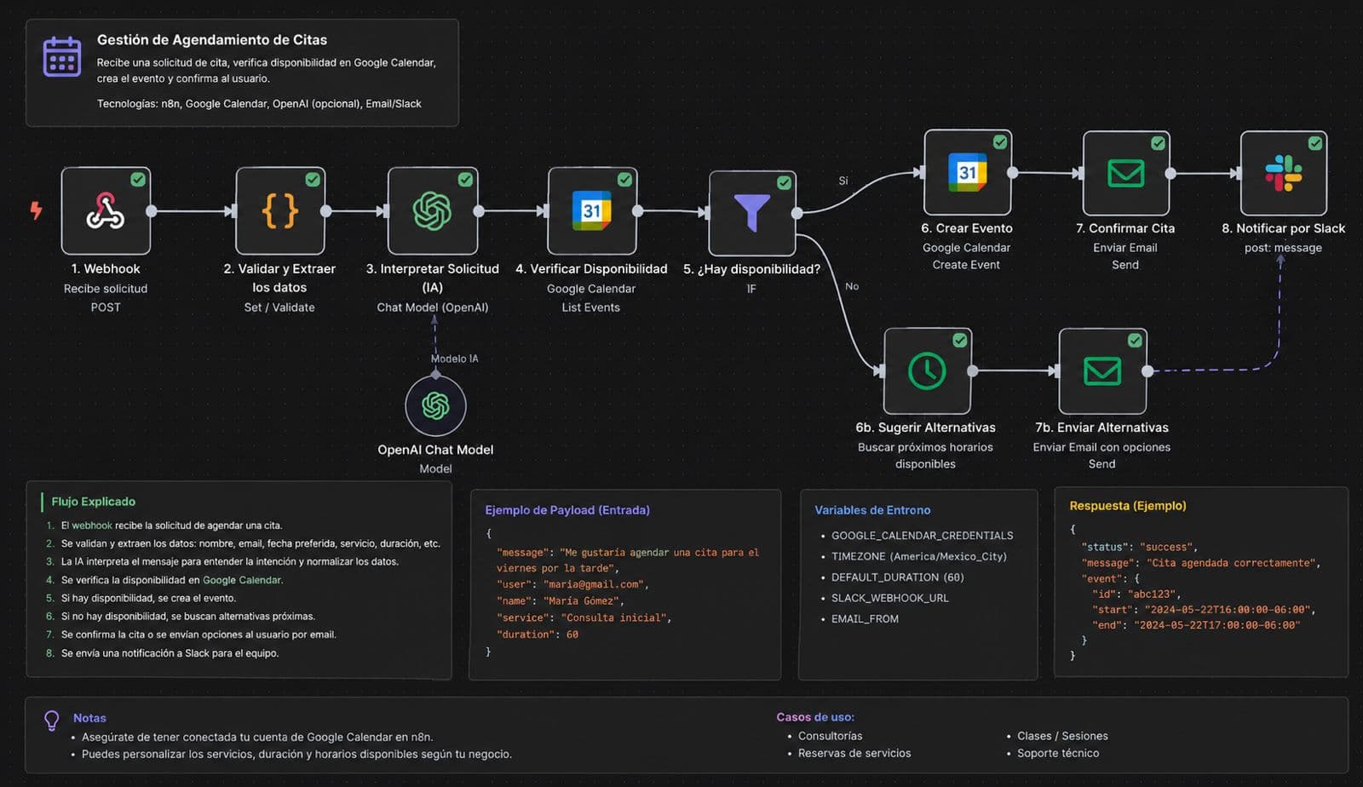Click the 'Flujo Explicado' heading

pos(94,502)
